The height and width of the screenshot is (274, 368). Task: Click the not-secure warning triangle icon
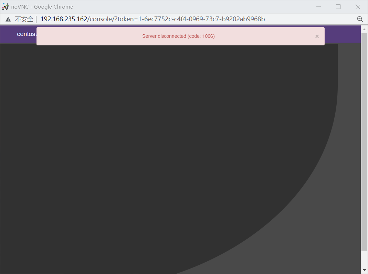point(8,19)
